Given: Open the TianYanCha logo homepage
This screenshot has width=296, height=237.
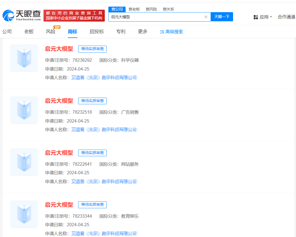Looking at the screenshot, I should pyautogui.click(x=22, y=15).
